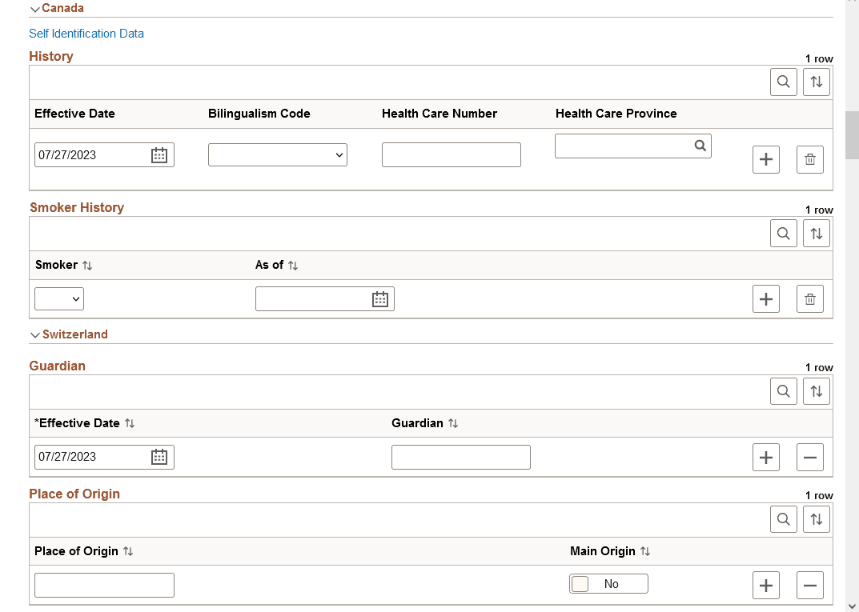The image size is (859, 612).
Task: Open the Self Identification Data link
Action: click(86, 34)
